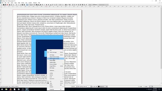Screen dimensions: 162x91
Task: Open the Insert menu
Action: [x=12, y=3]
